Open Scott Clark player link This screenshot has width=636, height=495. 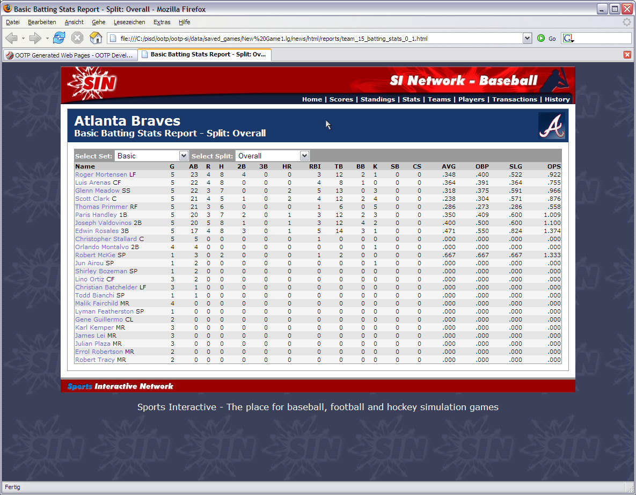tap(92, 199)
